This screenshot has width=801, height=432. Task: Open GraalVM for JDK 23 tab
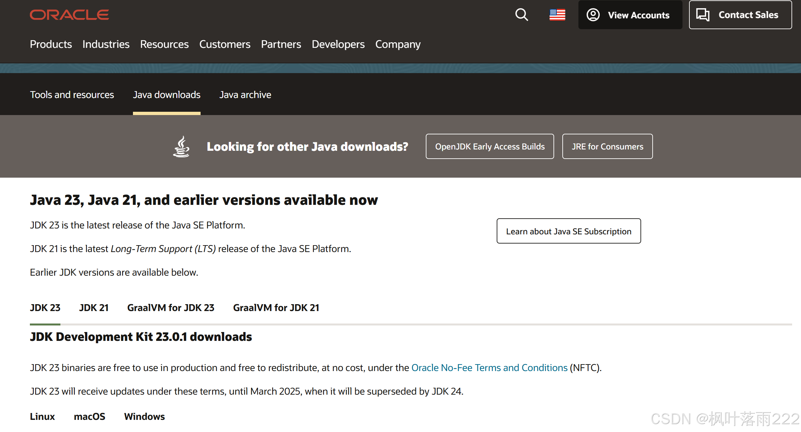171,308
